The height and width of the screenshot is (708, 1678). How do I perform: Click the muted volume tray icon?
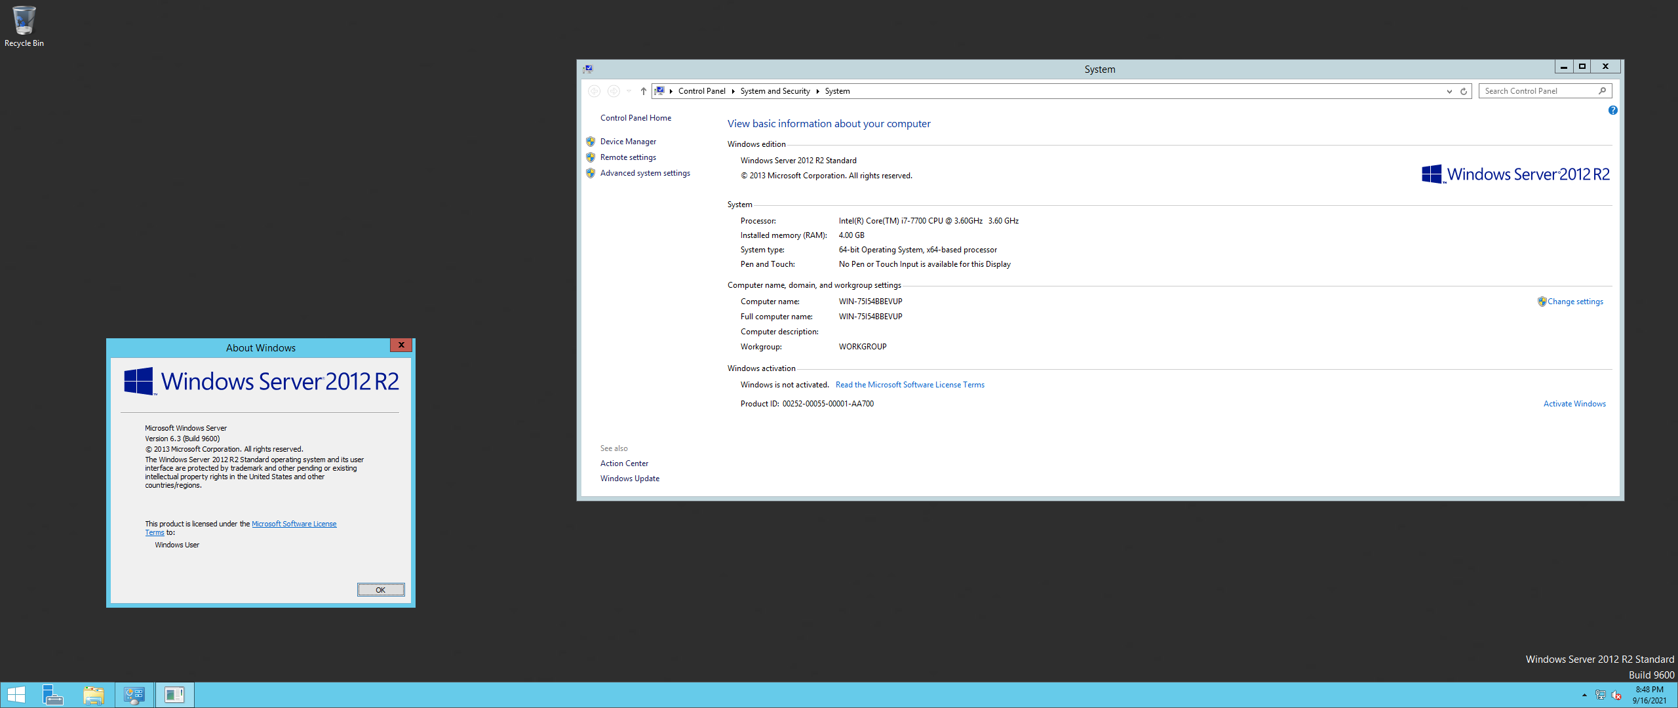point(1616,695)
